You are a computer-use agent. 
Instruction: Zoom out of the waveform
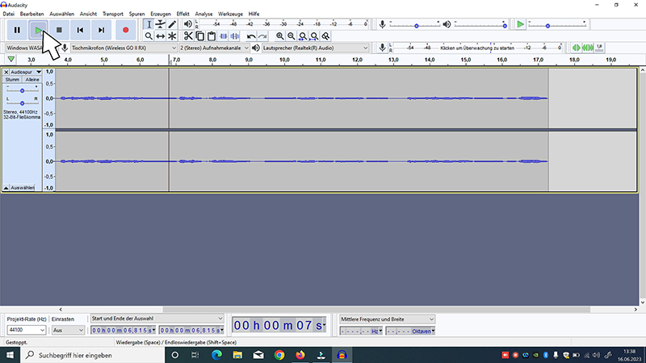click(x=292, y=36)
